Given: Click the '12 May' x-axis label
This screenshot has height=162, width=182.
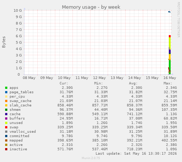Looking at the screenshot, I should (x=99, y=78).
